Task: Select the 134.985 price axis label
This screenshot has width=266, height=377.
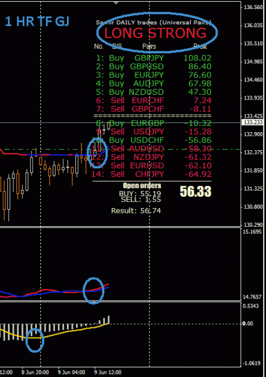Action: (253, 62)
